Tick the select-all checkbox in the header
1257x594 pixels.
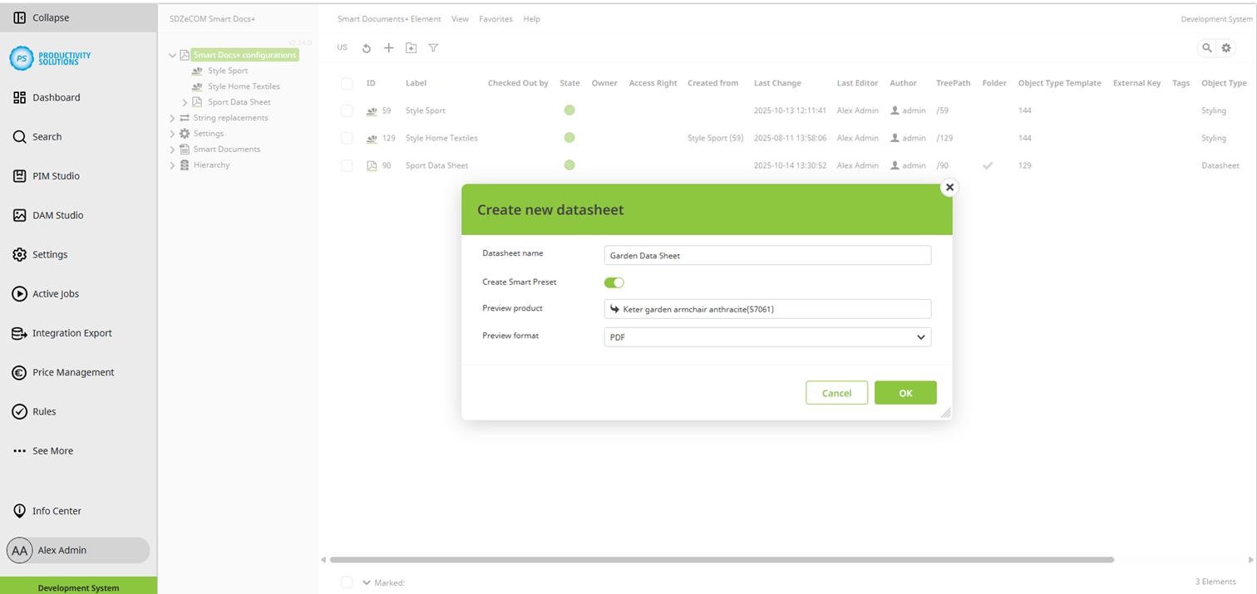(x=347, y=83)
